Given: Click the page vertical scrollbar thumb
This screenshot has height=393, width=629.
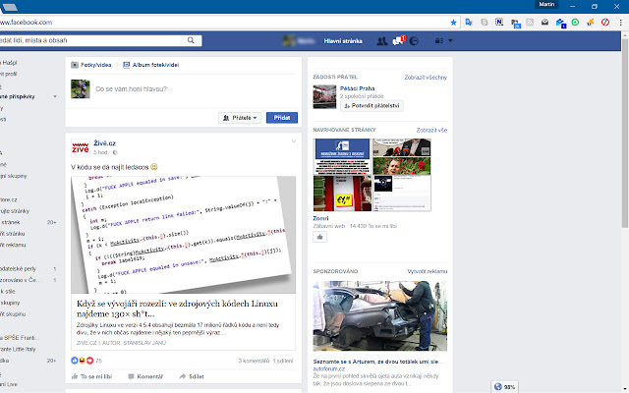Looking at the screenshot, I should (x=625, y=133).
